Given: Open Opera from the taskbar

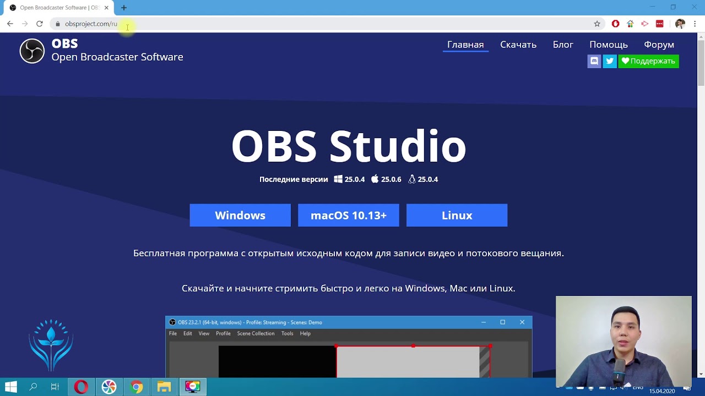Looking at the screenshot, I should (x=81, y=387).
